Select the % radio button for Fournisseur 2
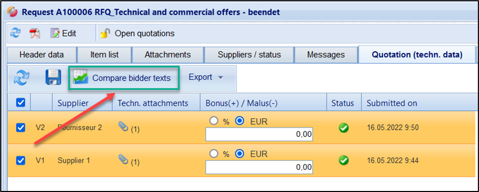The height and width of the screenshot is (192, 479). coord(214,121)
